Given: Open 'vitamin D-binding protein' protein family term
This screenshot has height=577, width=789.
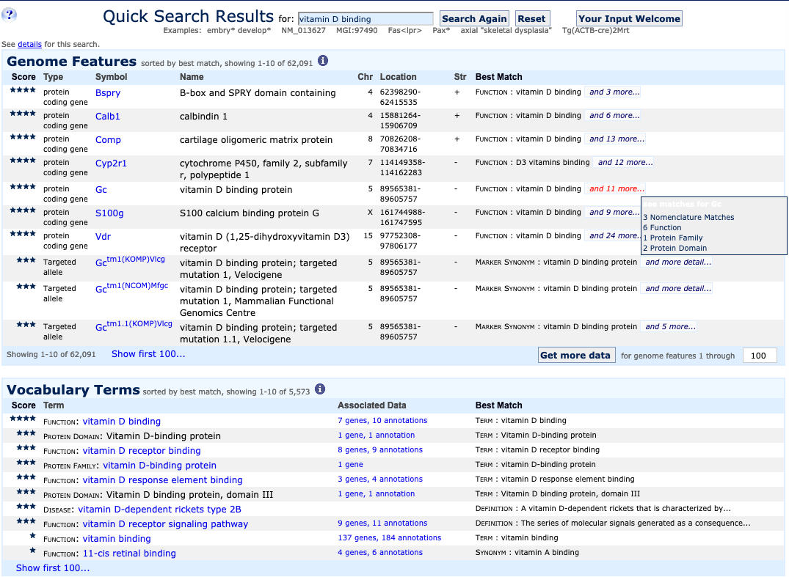Looking at the screenshot, I should (159, 466).
